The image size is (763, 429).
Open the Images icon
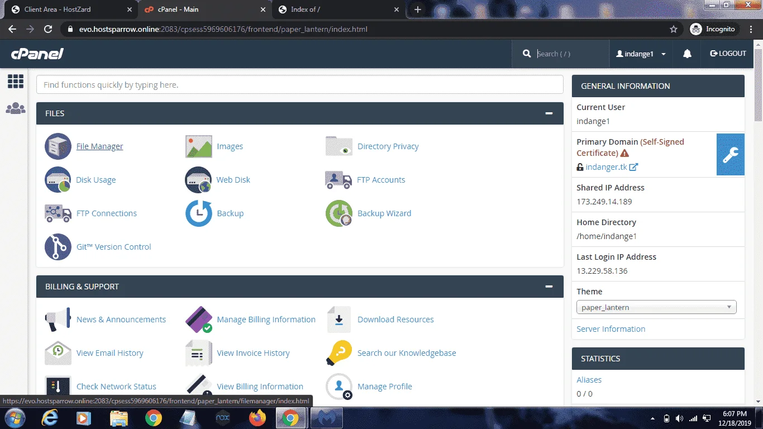(x=199, y=146)
